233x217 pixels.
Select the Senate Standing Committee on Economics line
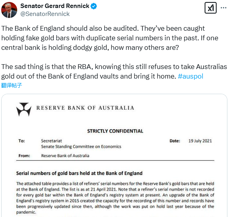pyautogui.click(x=81, y=146)
